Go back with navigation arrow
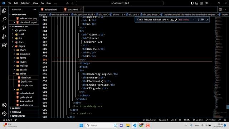 click(x=68, y=3)
